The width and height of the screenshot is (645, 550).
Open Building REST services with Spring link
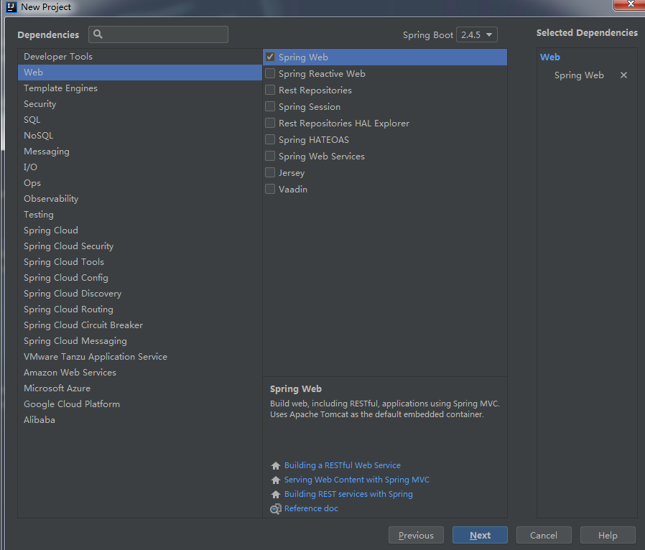(348, 494)
